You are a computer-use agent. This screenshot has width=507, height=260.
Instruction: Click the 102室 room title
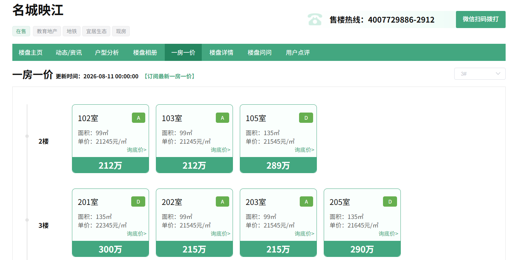88,118
